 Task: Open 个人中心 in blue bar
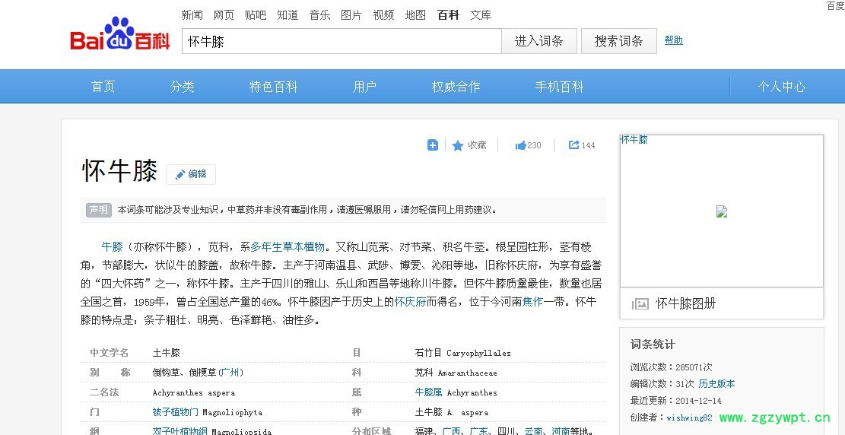point(781,86)
